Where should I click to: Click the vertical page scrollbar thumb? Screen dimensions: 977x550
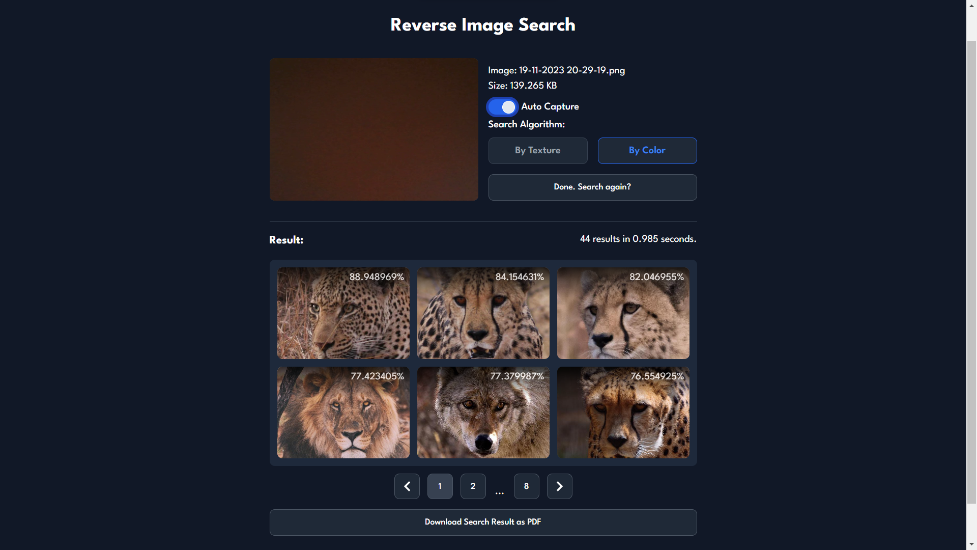tap(971, 272)
